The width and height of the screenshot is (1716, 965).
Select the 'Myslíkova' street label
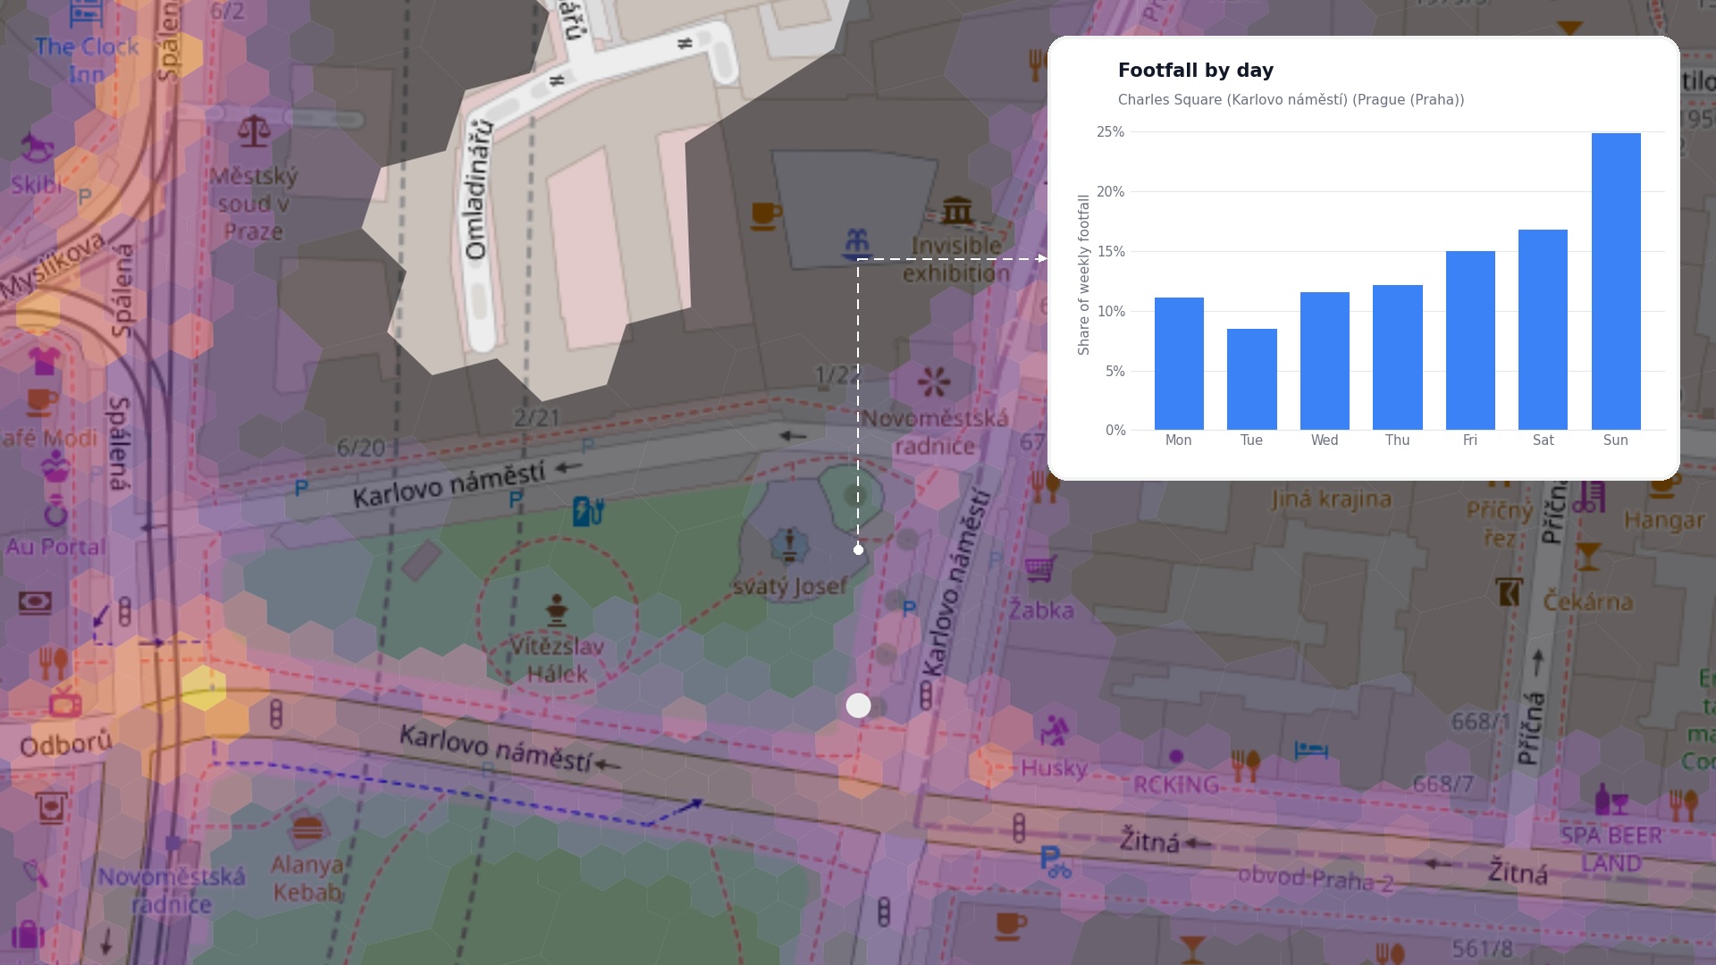(x=54, y=265)
